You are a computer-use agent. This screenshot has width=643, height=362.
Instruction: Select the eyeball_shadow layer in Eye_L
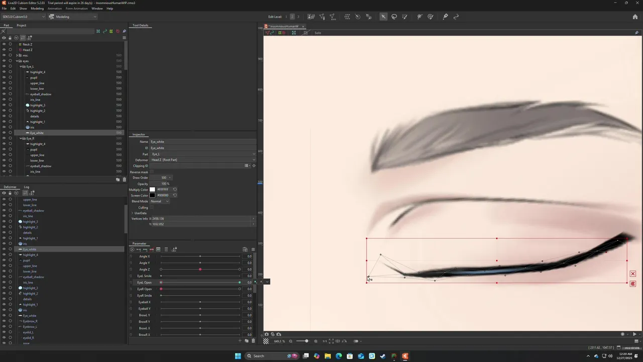41,94
